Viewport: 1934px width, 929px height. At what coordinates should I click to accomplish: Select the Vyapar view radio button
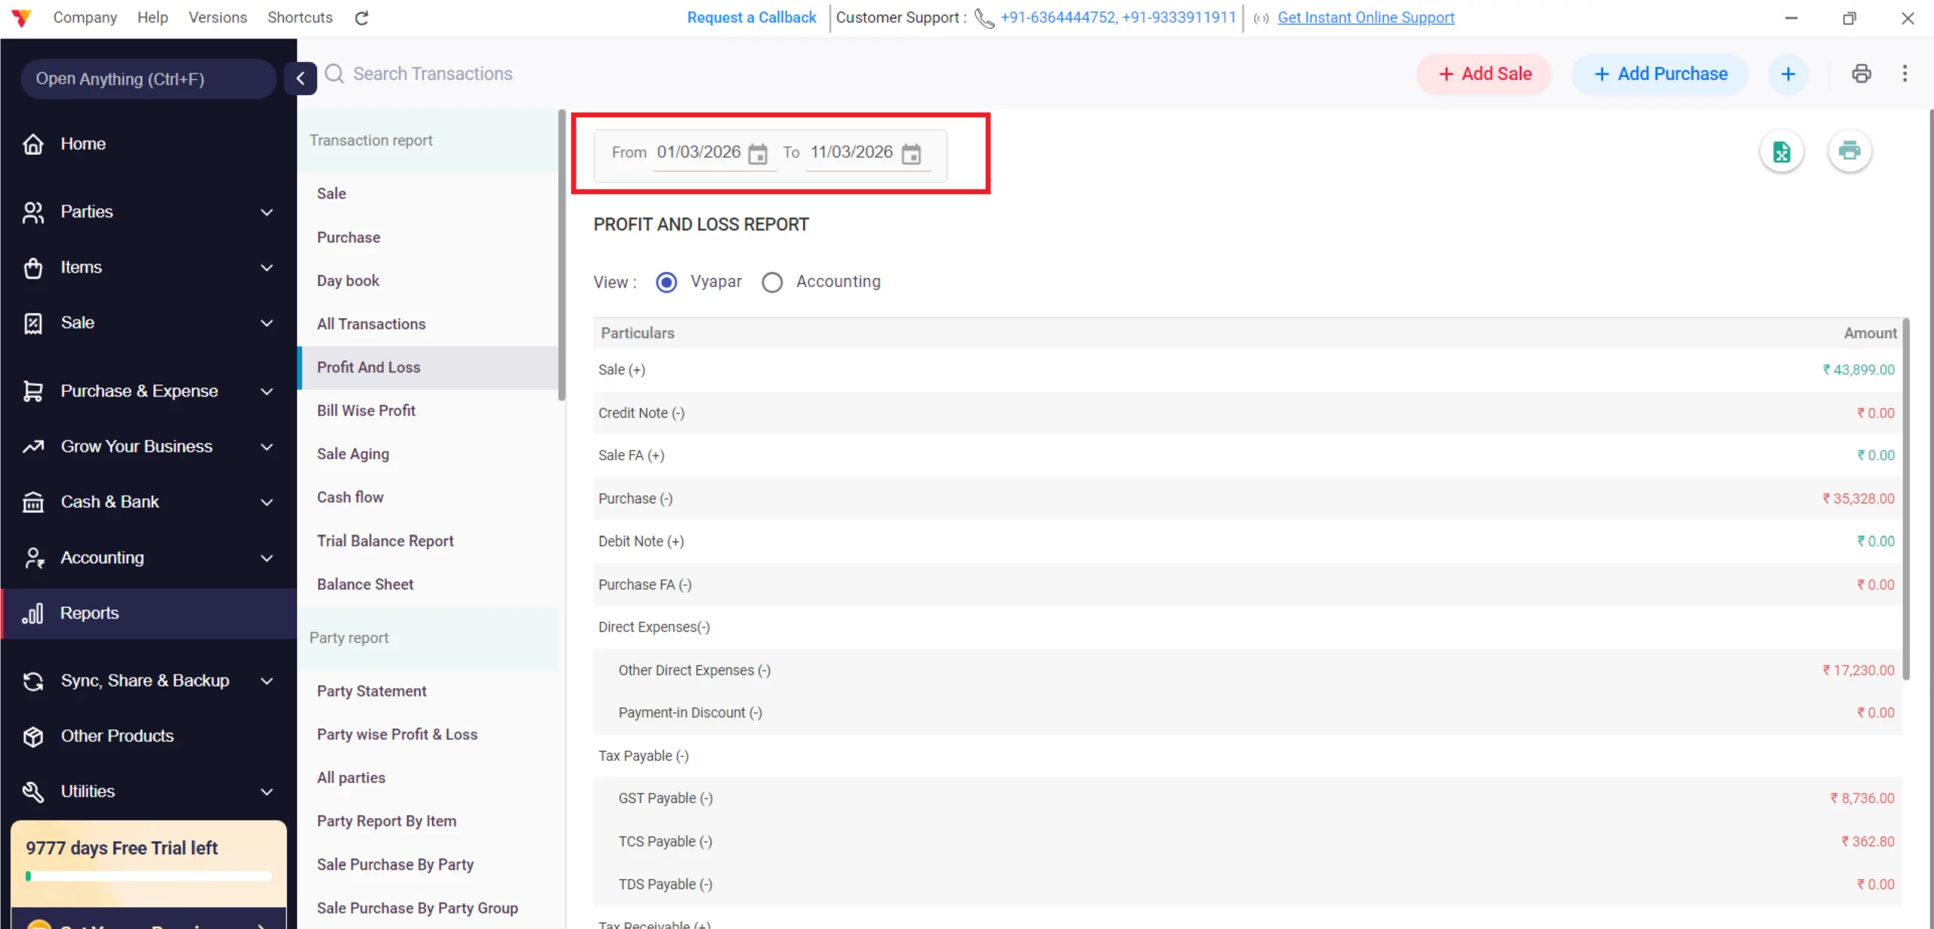pos(666,282)
